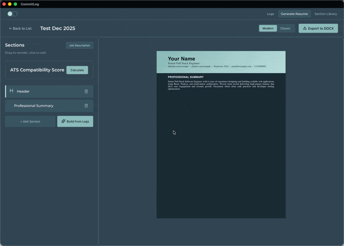Edit the Professional Summary section row

43,106
